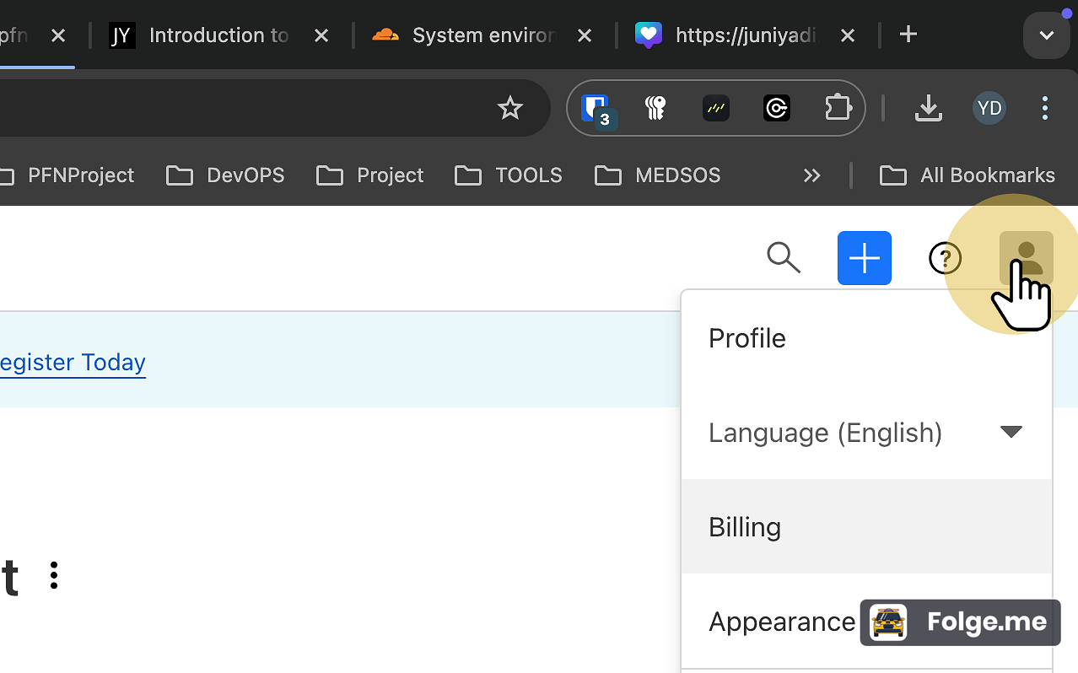Image resolution: width=1078 pixels, height=673 pixels.
Task: Open the circular C extension icon
Action: coord(777,108)
